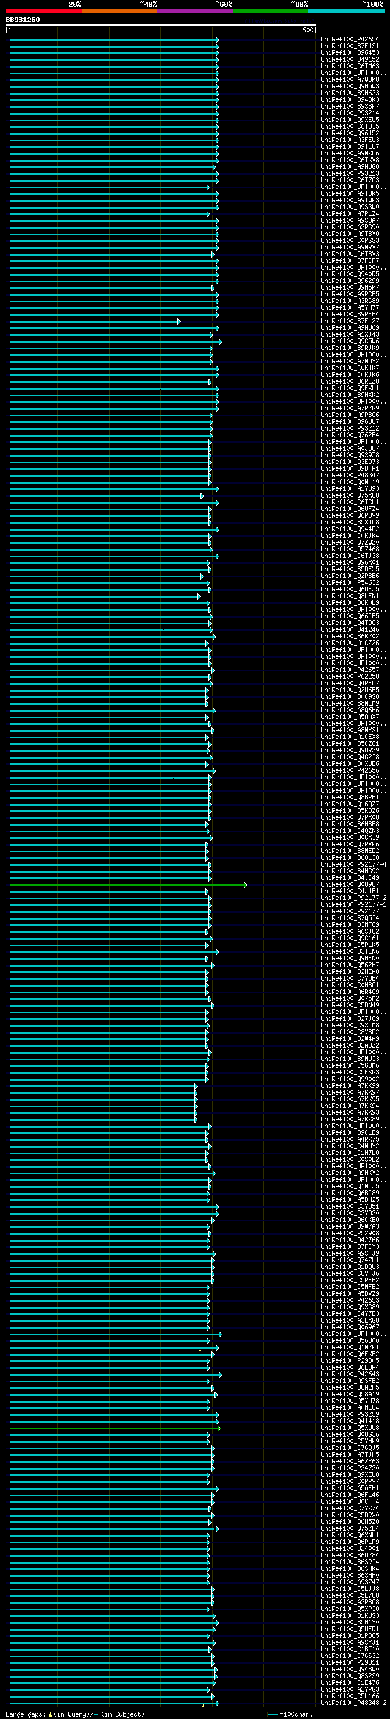Viewport: 390px width, 1719px height.
Task: Pick the UniRef100_C5L166 subject label
Action: coord(350,1696)
